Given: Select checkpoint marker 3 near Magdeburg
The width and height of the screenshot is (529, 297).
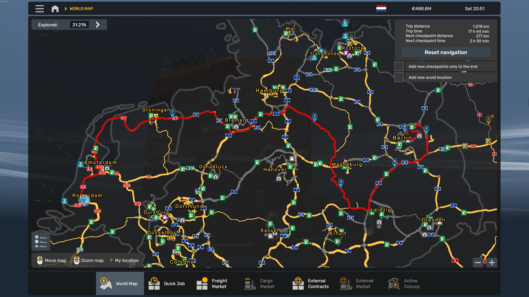Looking at the screenshot, I should pos(341,182).
